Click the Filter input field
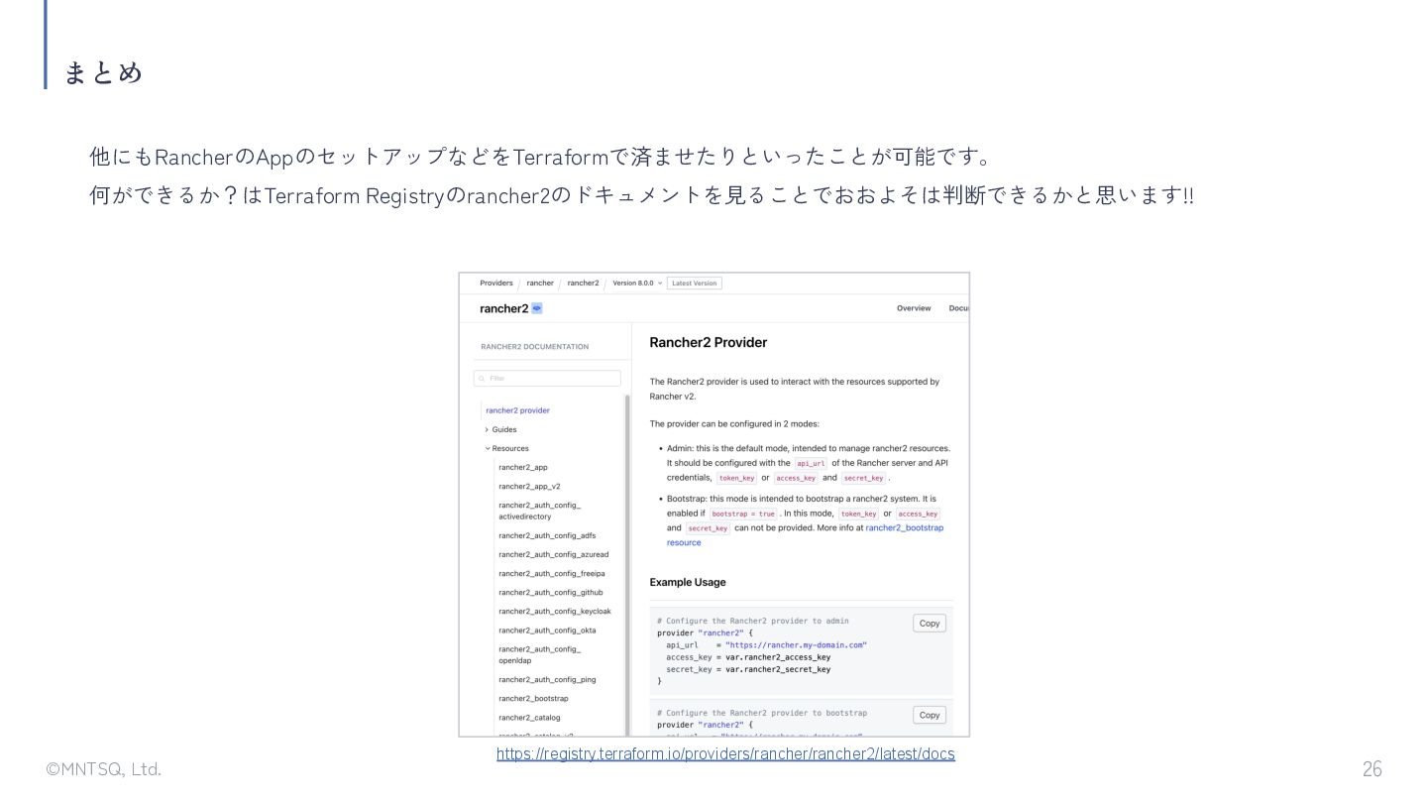 coord(547,379)
